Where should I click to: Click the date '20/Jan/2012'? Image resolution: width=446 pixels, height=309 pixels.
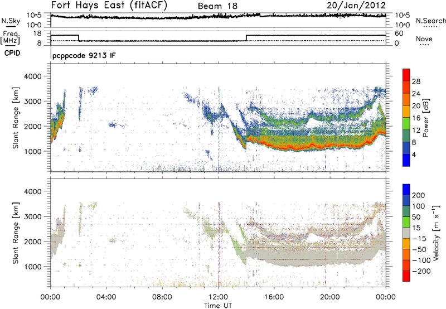pyautogui.click(x=356, y=5)
